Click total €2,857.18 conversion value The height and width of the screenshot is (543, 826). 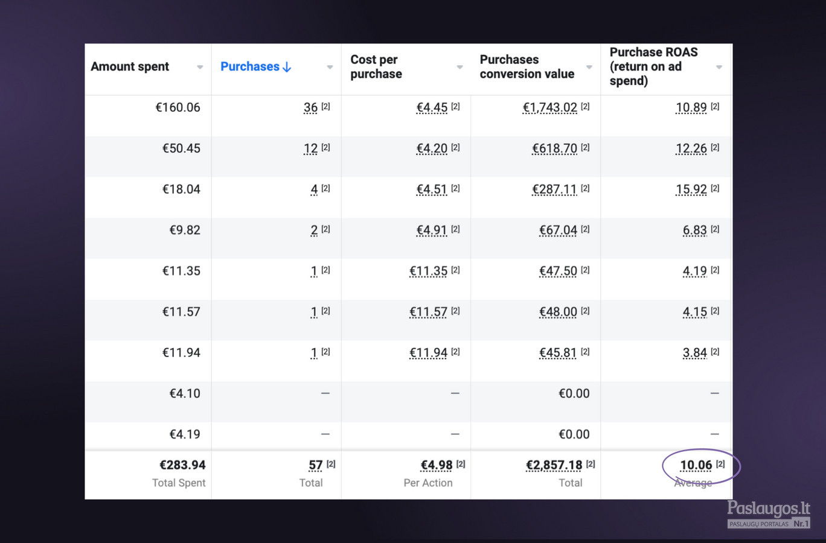click(x=554, y=465)
